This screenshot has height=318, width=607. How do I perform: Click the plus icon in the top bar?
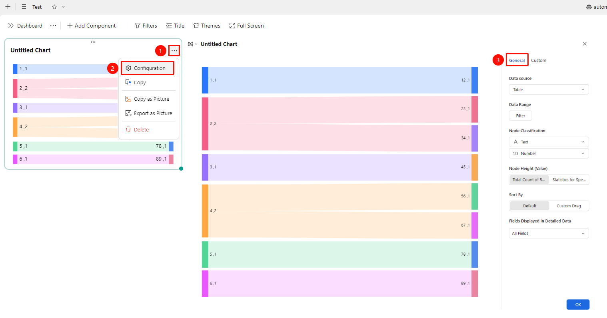[8, 7]
